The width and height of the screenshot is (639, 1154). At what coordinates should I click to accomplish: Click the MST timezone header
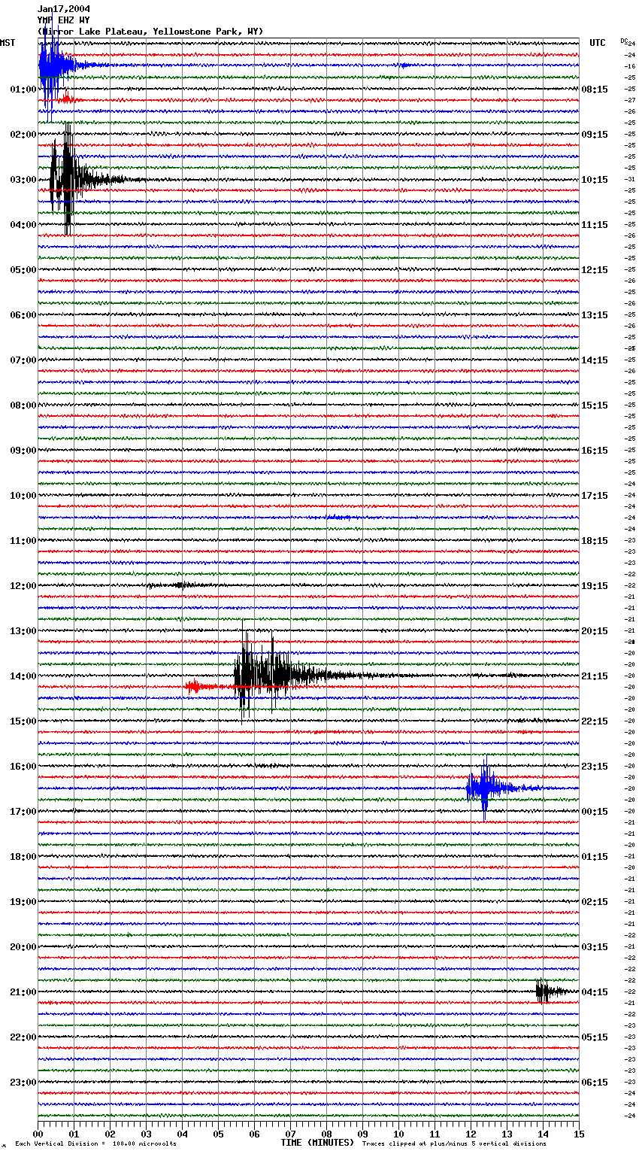click(8, 43)
